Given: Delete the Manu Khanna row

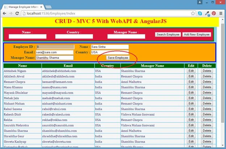Looking at the screenshot, I should point(207,87).
